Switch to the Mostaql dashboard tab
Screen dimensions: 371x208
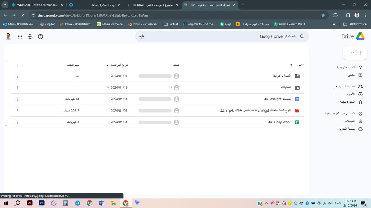pos(95,5)
